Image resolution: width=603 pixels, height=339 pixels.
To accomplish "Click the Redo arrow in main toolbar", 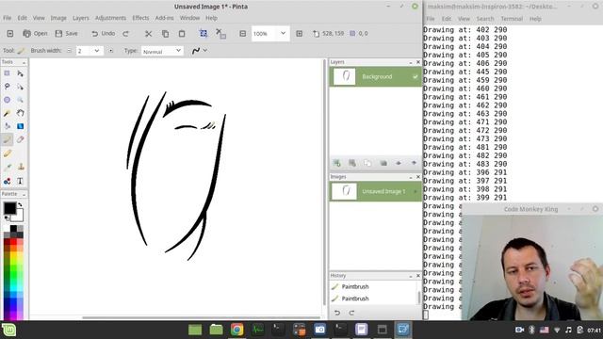I will coord(125,34).
